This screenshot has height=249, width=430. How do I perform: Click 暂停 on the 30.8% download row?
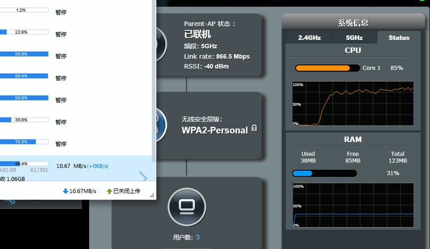point(61,122)
